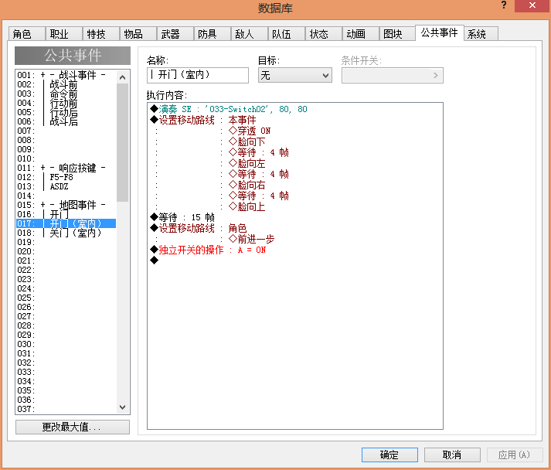Click the event list scroll down arrow
This screenshot has height=470, width=551.
122,407
